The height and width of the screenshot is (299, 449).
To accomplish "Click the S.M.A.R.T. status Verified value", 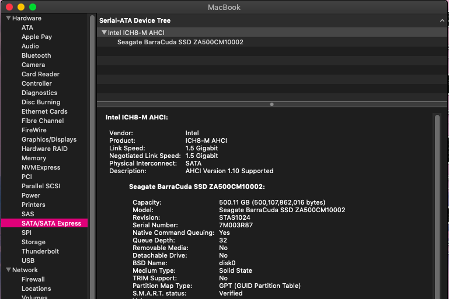I will [231, 293].
